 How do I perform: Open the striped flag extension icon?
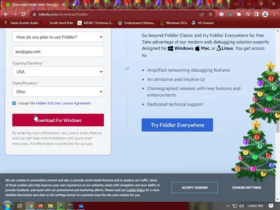[221, 14]
